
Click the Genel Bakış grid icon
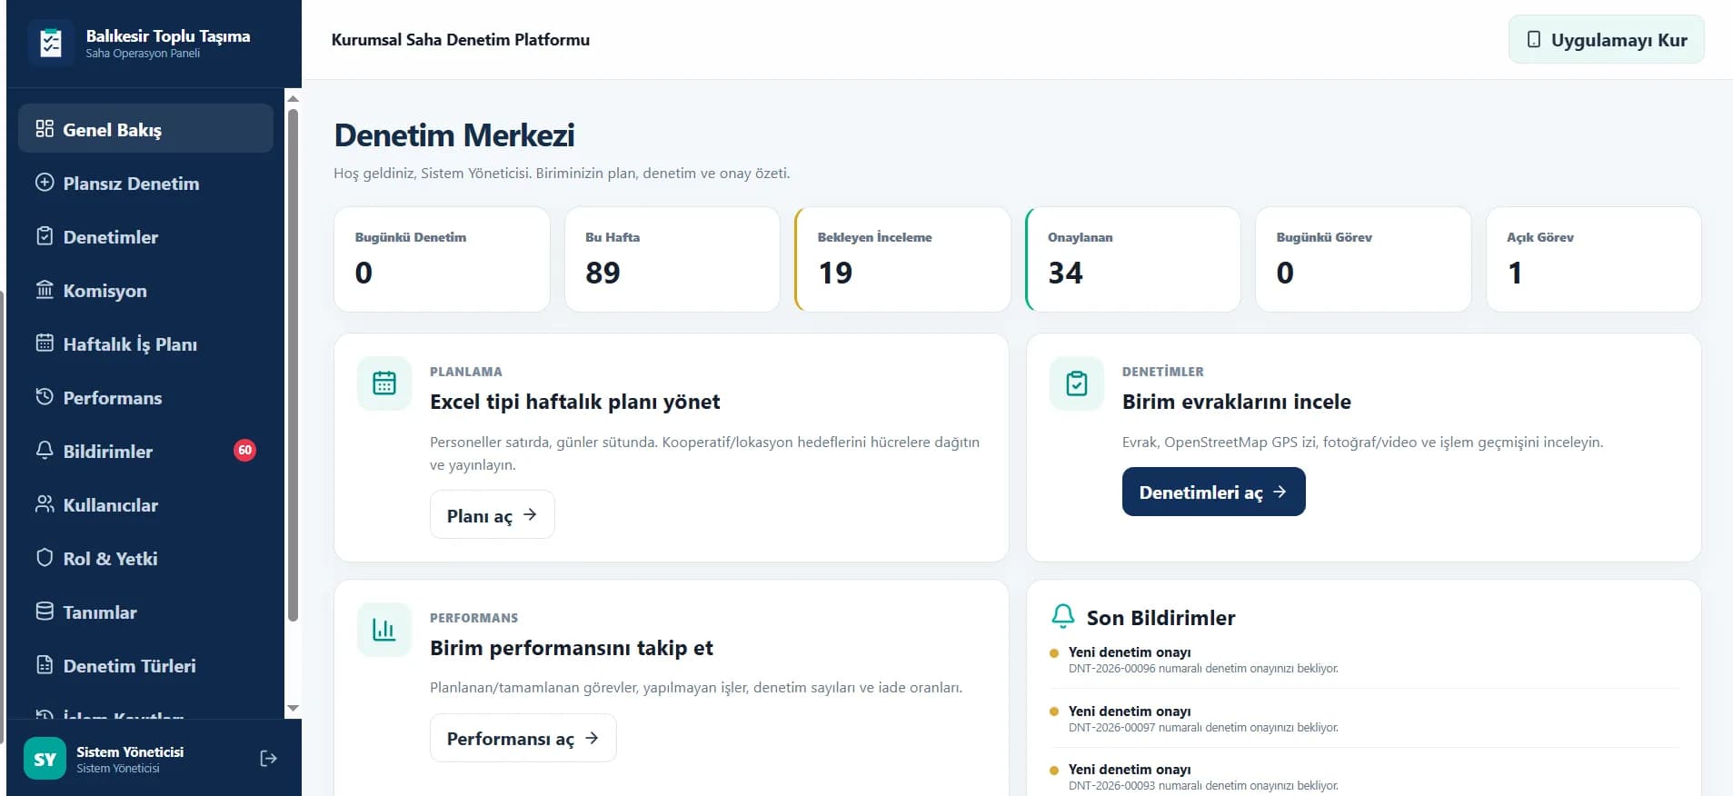coord(45,128)
